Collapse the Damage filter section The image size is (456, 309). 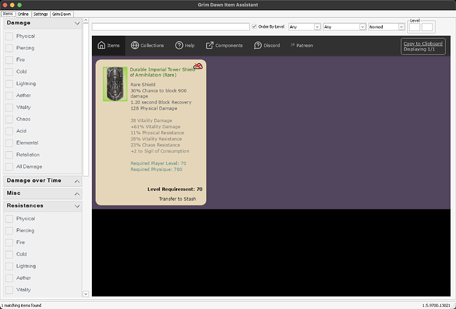click(77, 23)
